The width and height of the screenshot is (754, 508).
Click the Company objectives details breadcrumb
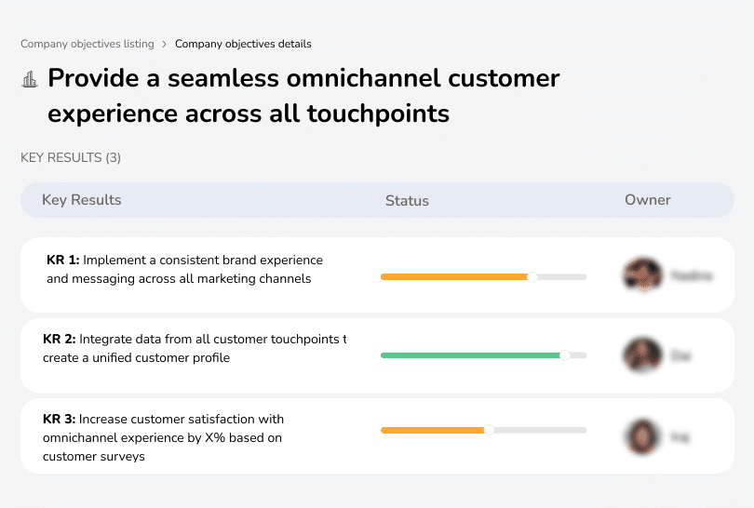pyautogui.click(x=243, y=44)
